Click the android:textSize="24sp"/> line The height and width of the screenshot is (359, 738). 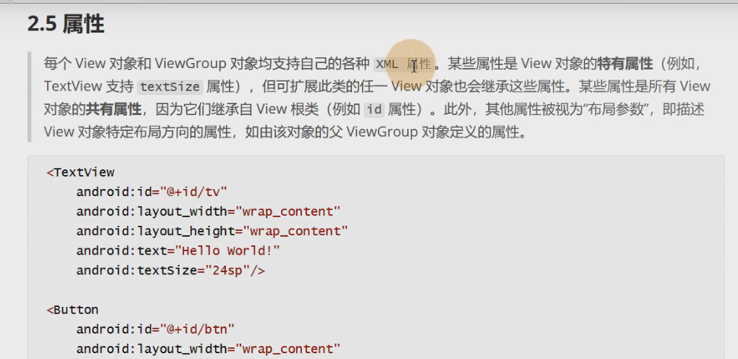point(170,271)
